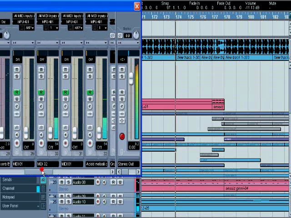
Task: Solo mixer channel 29 MIDI 01
Action: point(17,76)
